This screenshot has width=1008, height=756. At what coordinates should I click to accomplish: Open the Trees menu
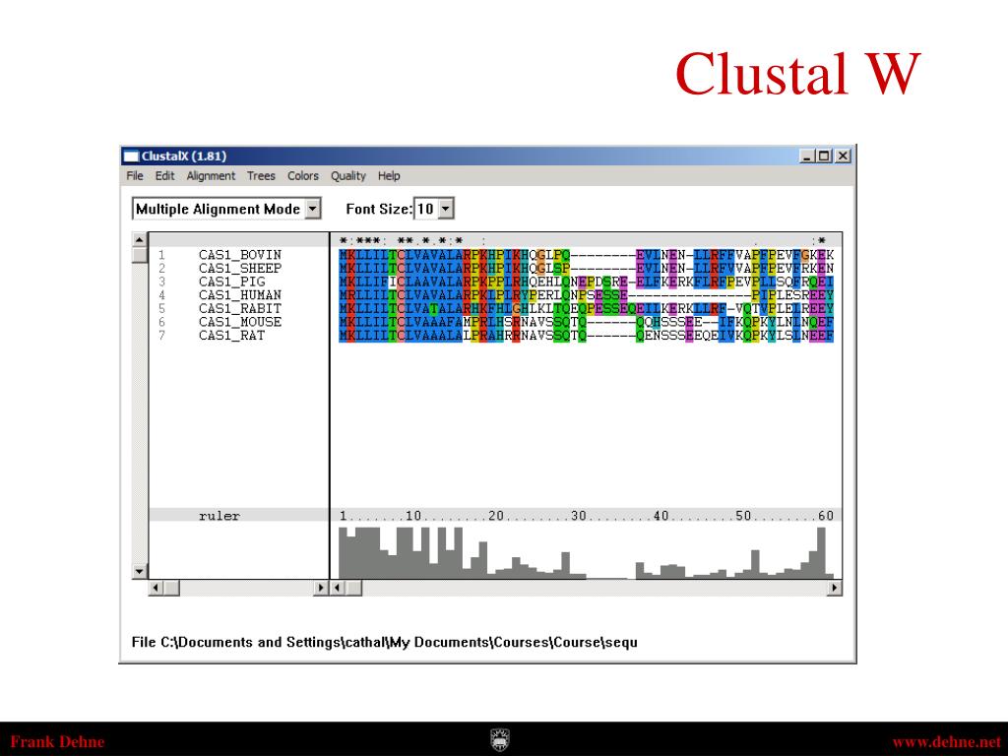[x=261, y=175]
